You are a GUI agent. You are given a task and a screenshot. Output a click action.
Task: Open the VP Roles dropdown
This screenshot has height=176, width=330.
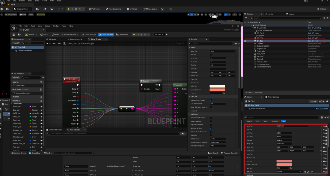coord(133,9)
